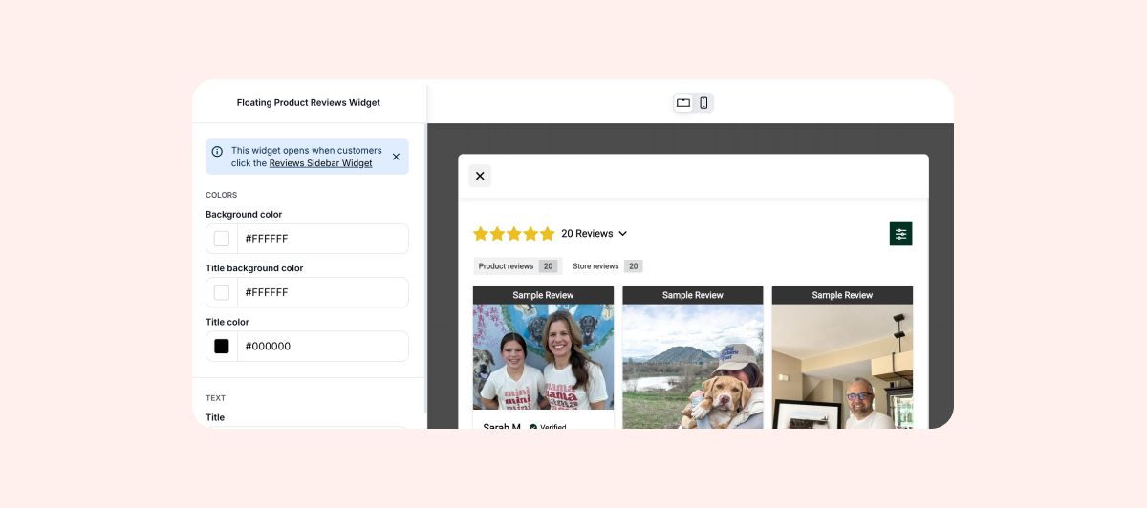Open the Reviews Sidebar Widget link
Image resolution: width=1147 pixels, height=508 pixels.
tap(320, 163)
